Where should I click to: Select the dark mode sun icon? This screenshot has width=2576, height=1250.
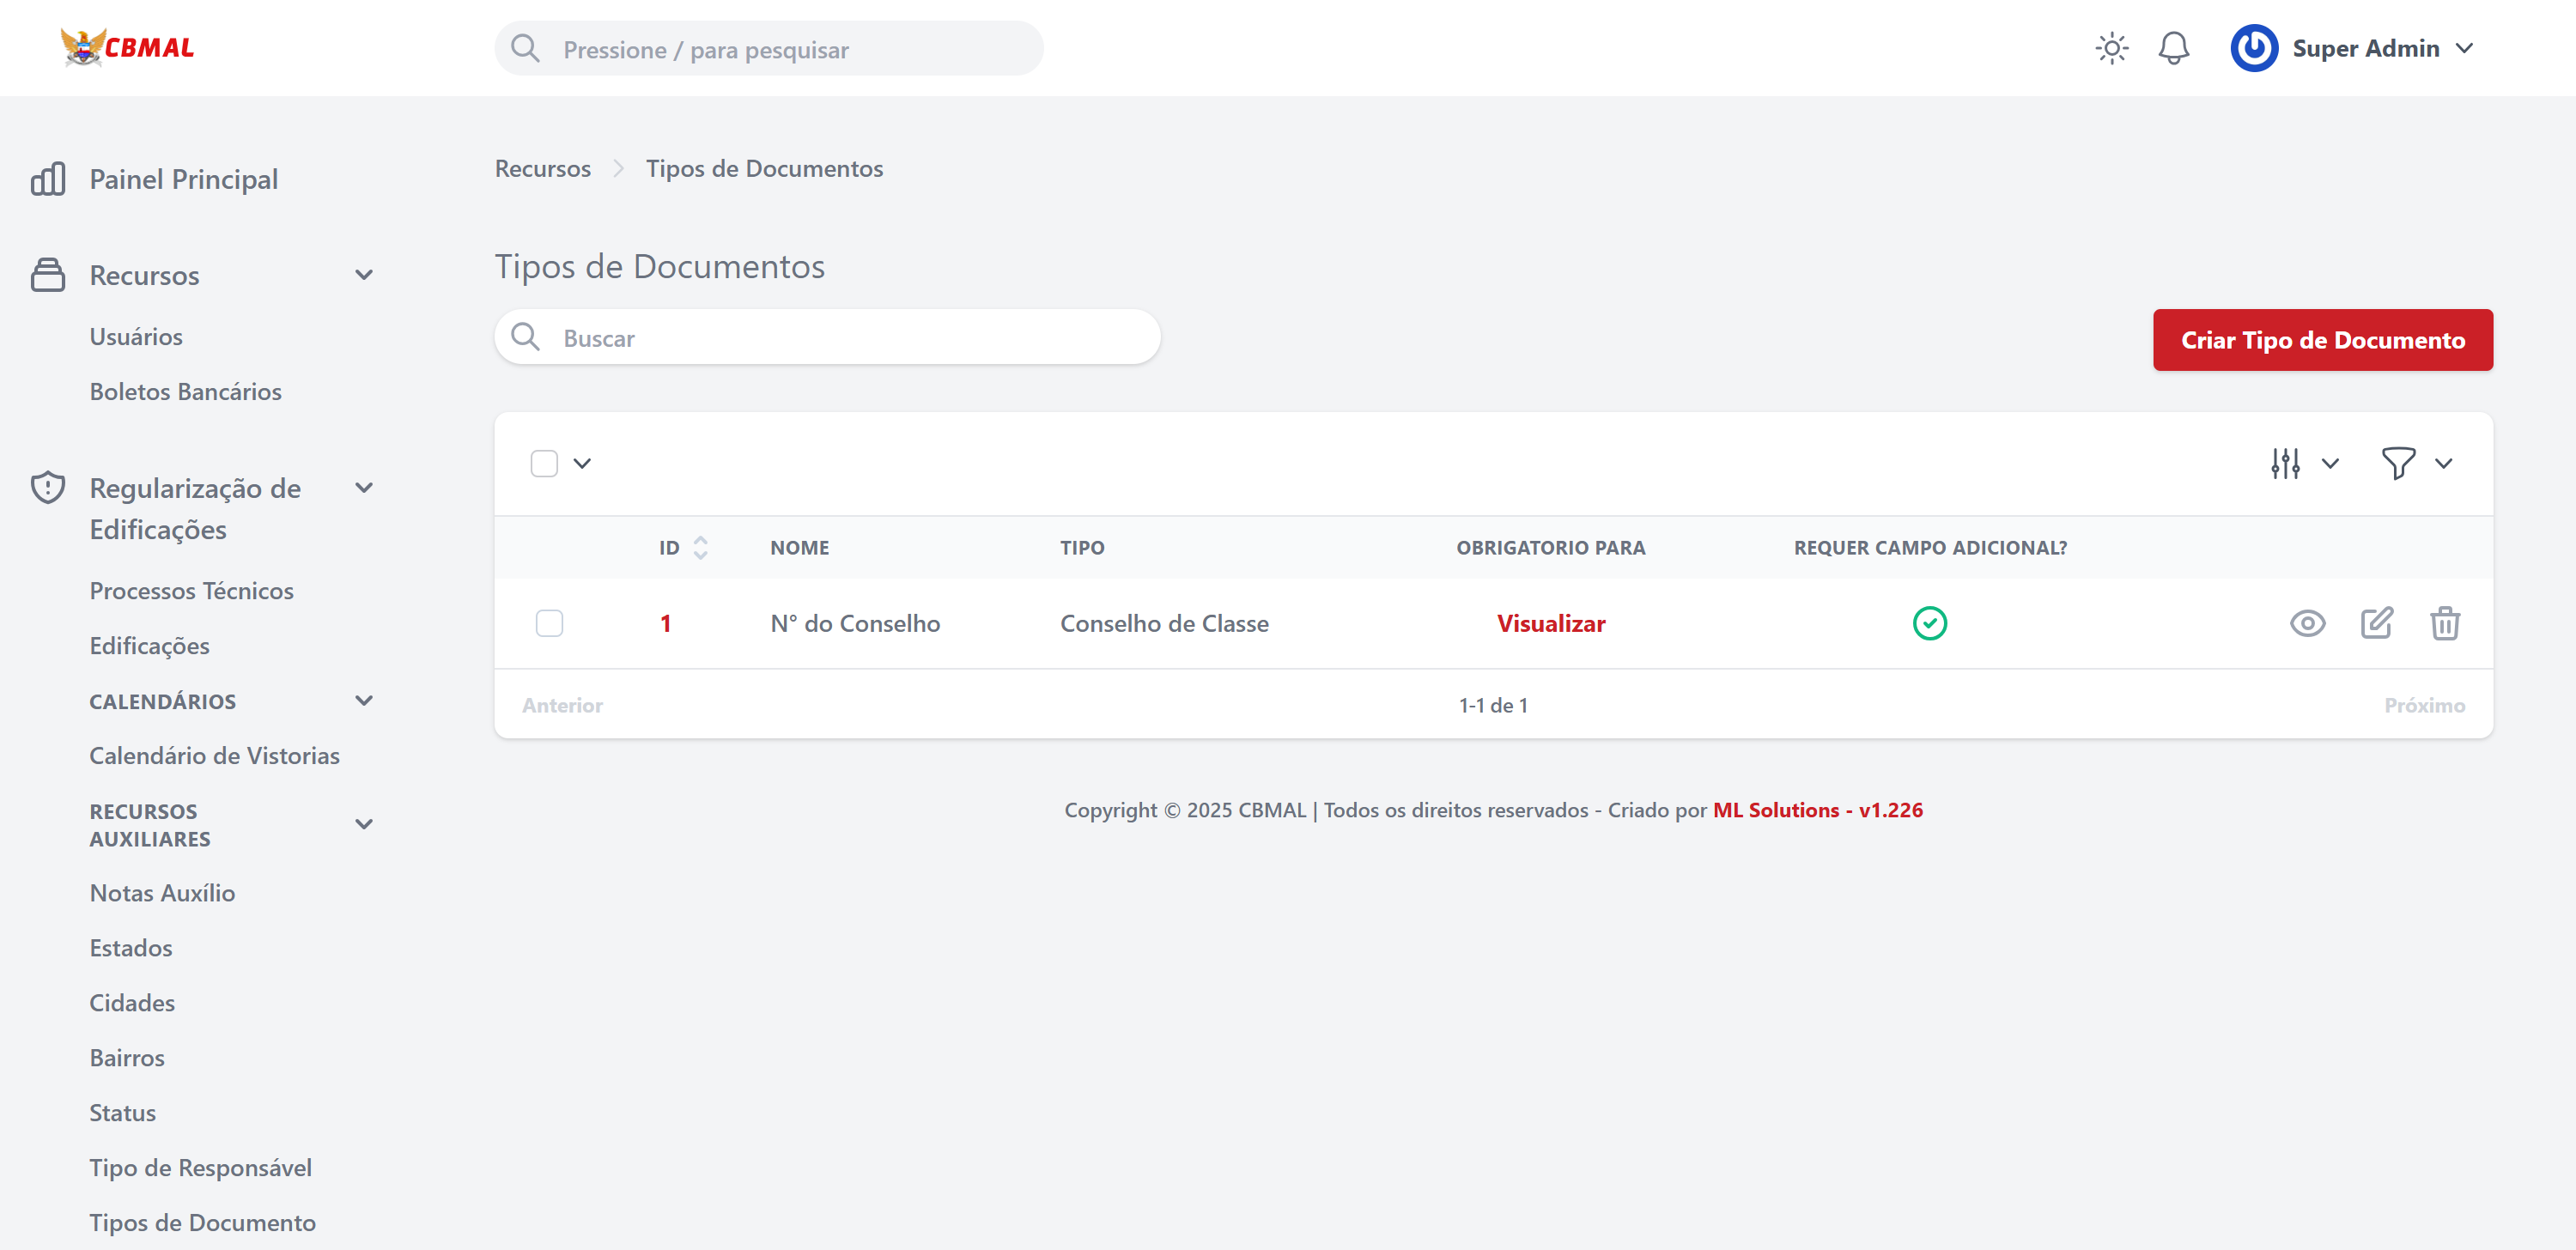2112,47
